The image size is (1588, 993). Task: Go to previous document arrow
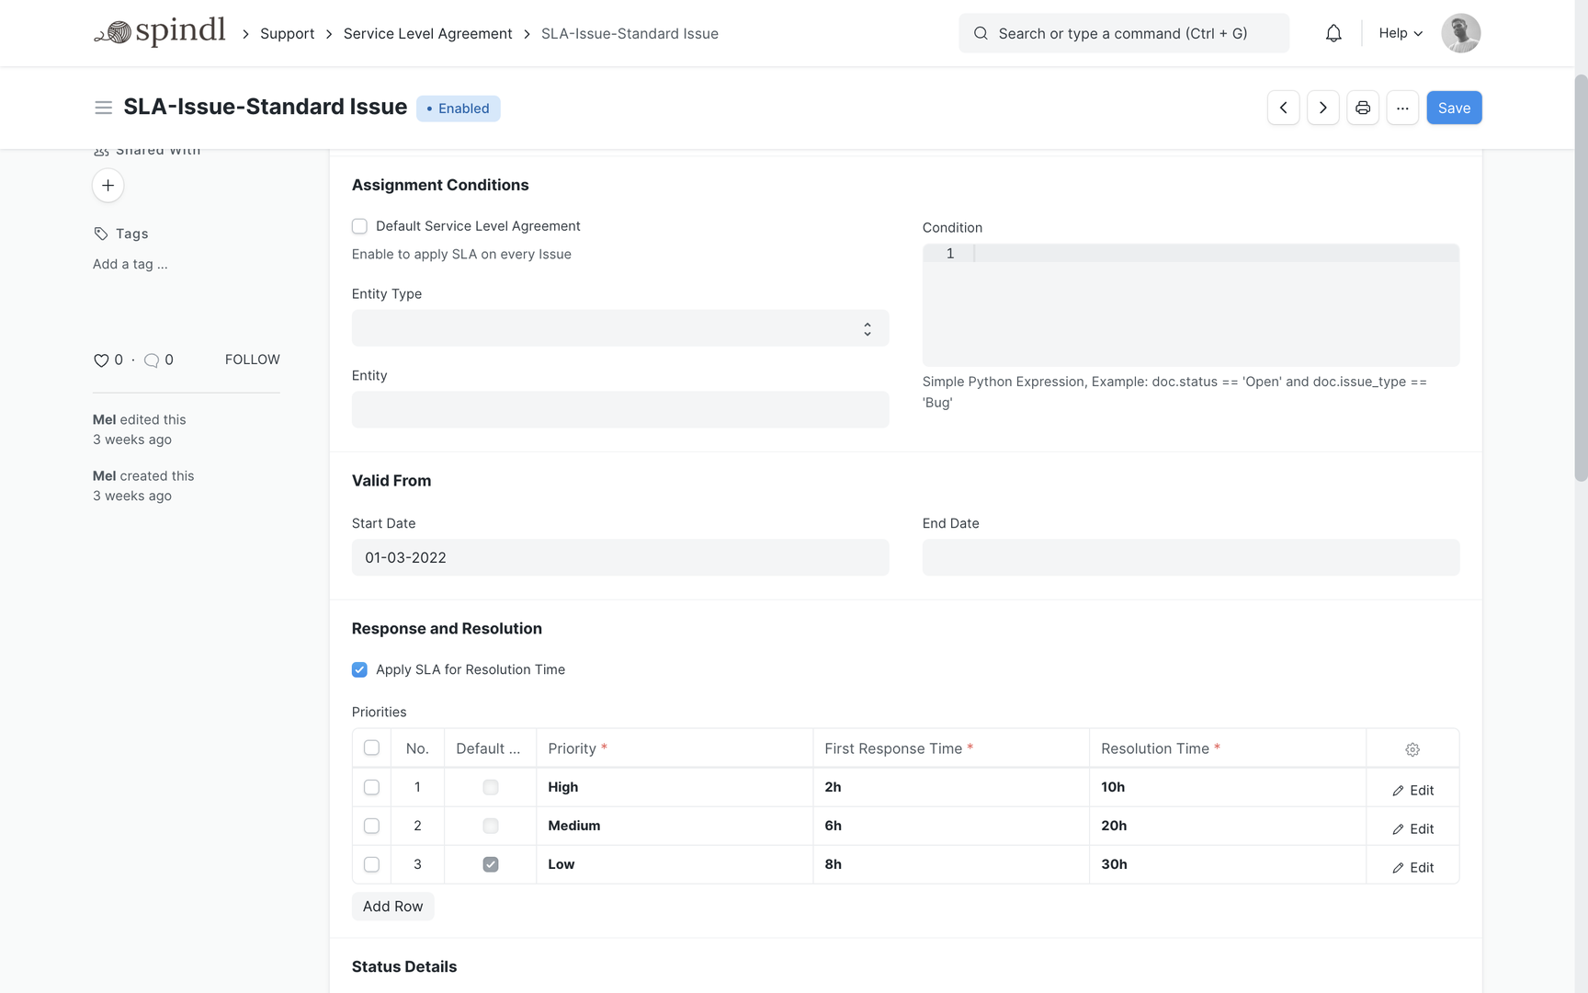click(x=1283, y=108)
